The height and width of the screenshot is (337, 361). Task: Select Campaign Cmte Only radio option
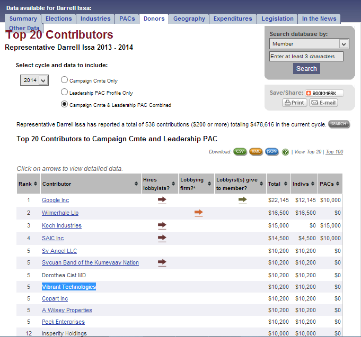(x=65, y=80)
